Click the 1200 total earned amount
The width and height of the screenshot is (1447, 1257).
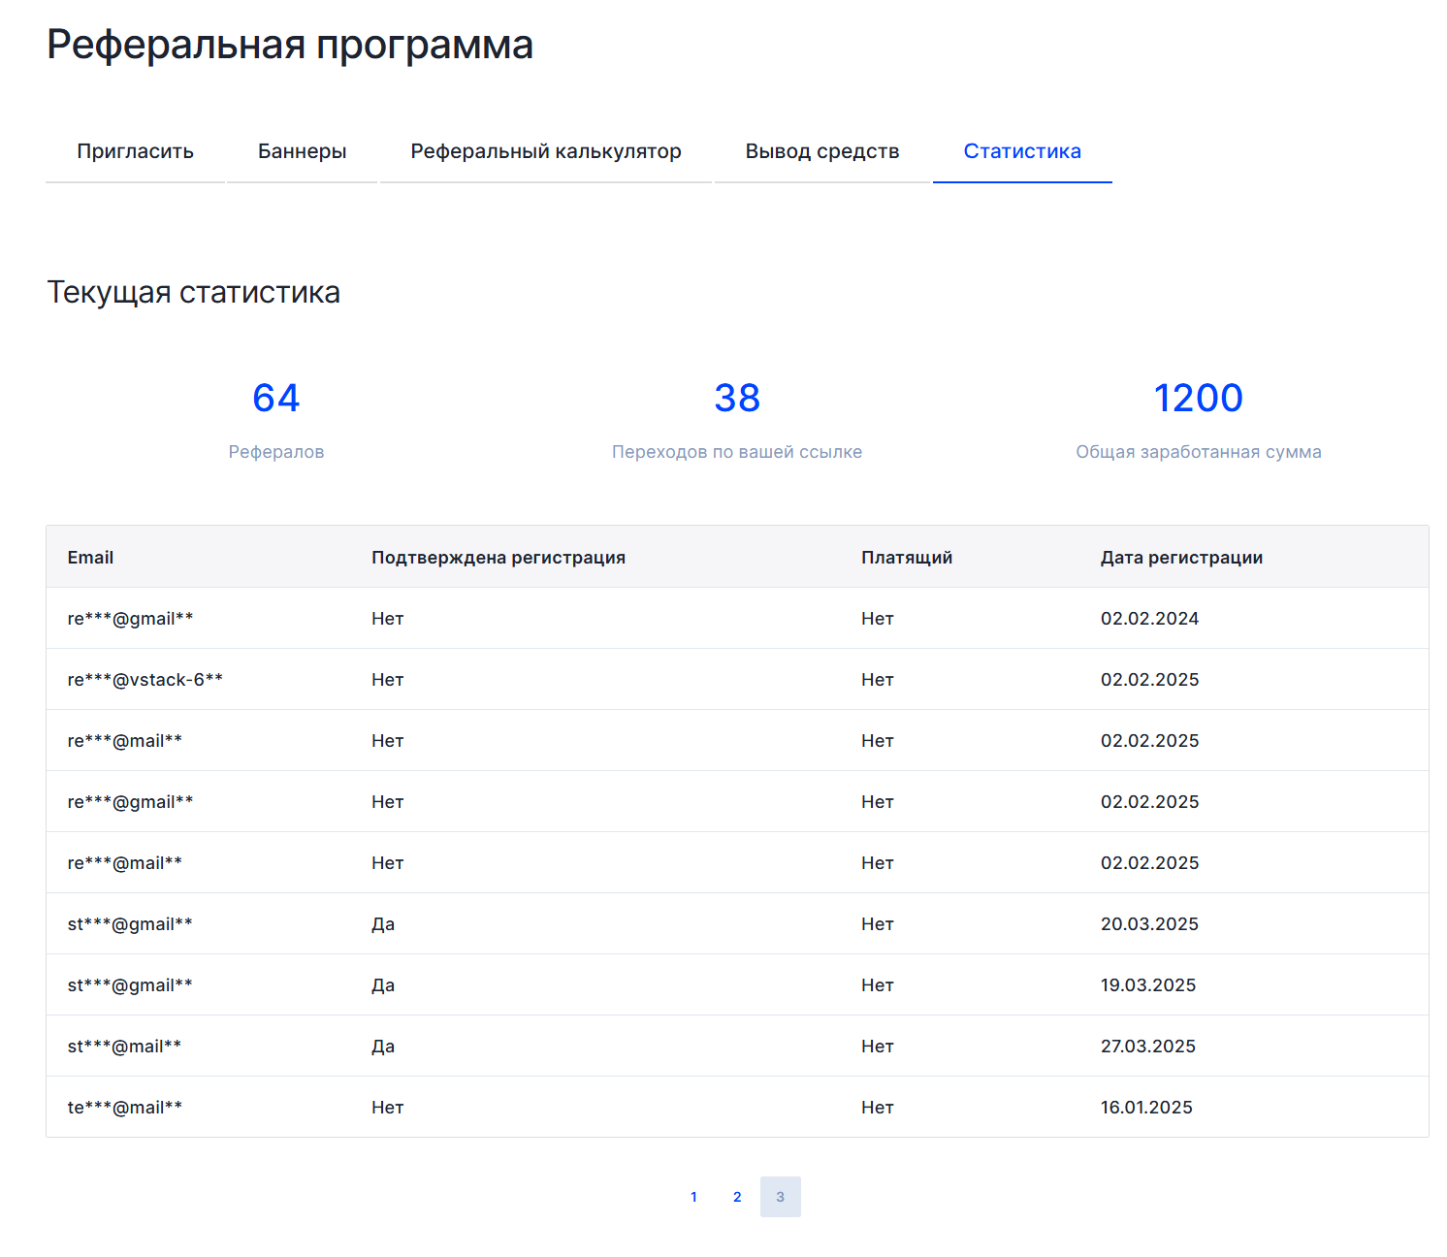1198,398
